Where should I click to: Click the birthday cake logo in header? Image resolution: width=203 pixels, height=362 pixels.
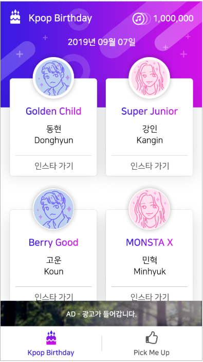(15, 16)
